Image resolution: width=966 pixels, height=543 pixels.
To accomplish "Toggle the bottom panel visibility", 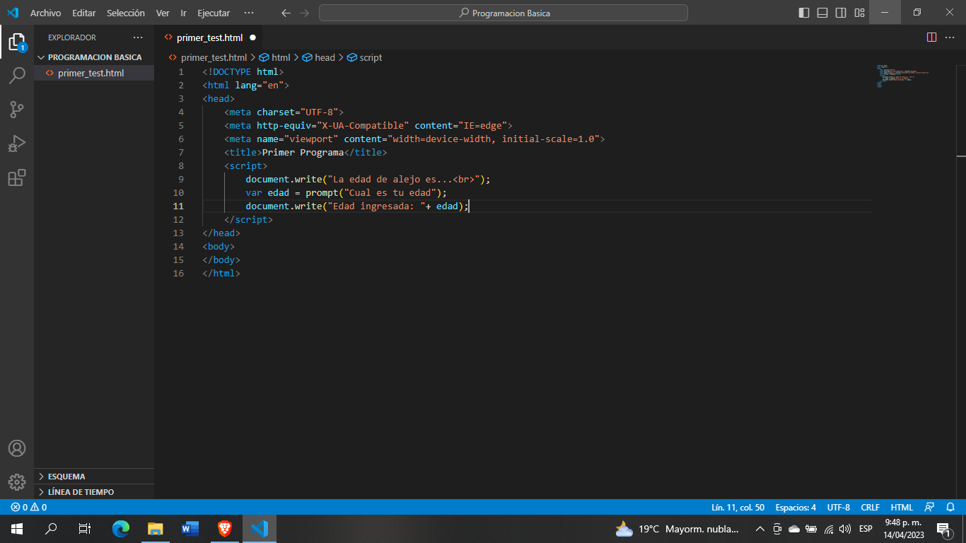I will (x=822, y=13).
